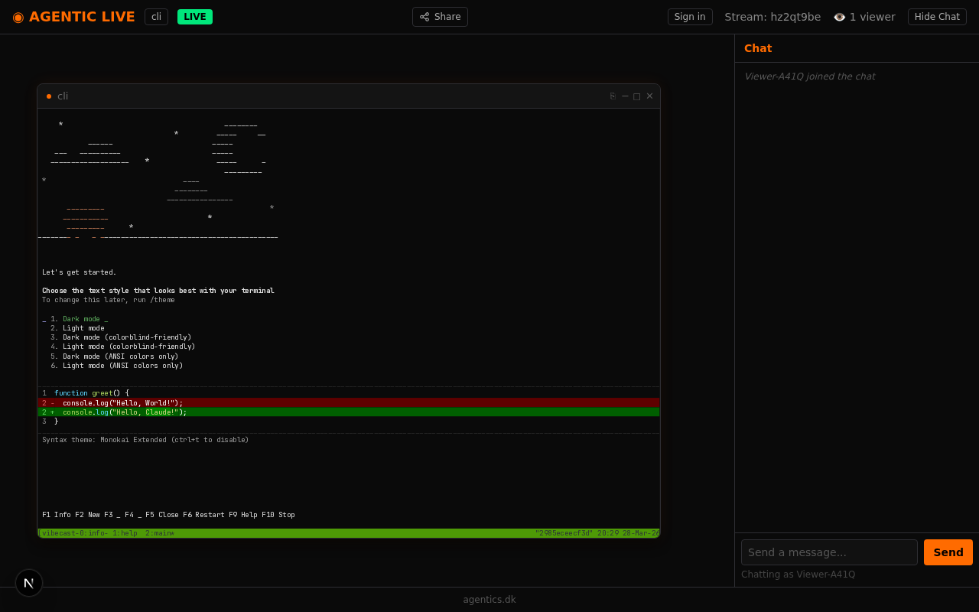Open the Next.js dev tools badge
The height and width of the screenshot is (612, 979).
(x=29, y=583)
